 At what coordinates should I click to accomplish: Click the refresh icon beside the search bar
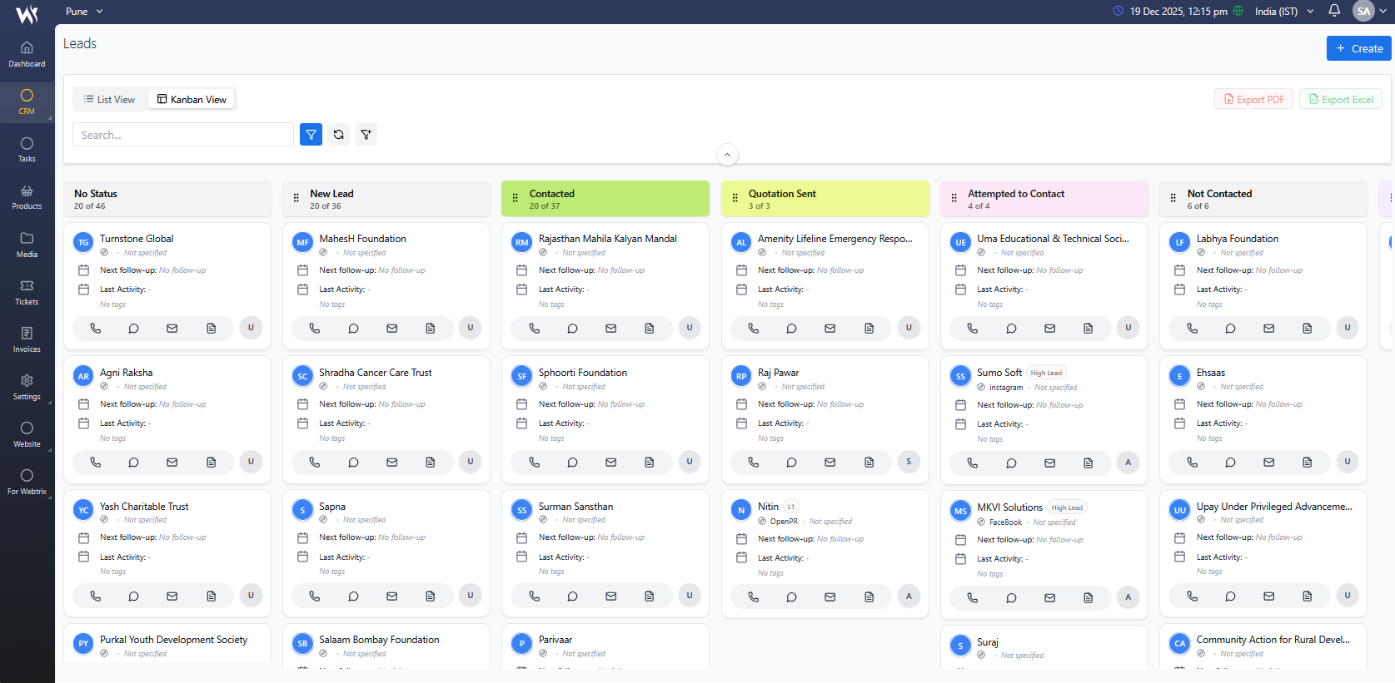tap(338, 135)
